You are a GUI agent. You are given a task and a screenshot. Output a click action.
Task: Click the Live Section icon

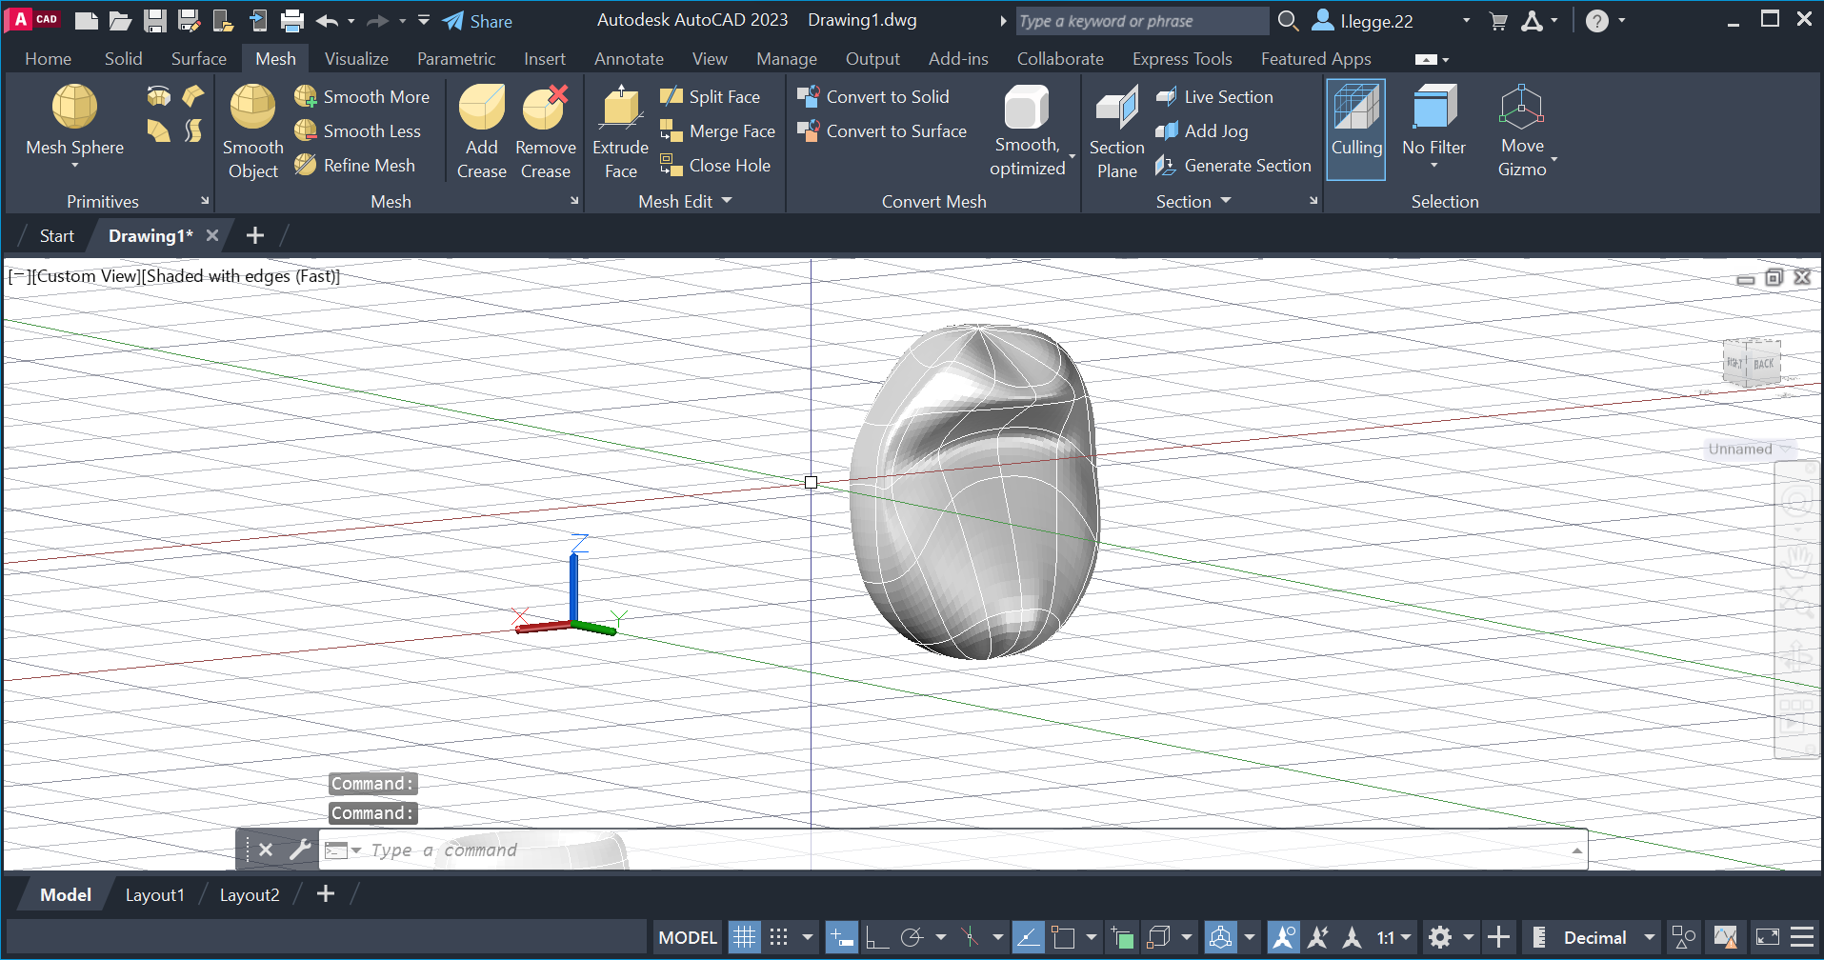coord(1167,96)
